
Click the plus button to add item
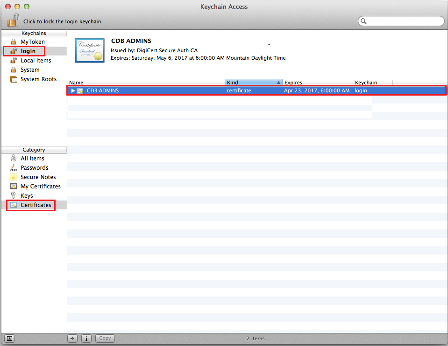tap(72, 339)
